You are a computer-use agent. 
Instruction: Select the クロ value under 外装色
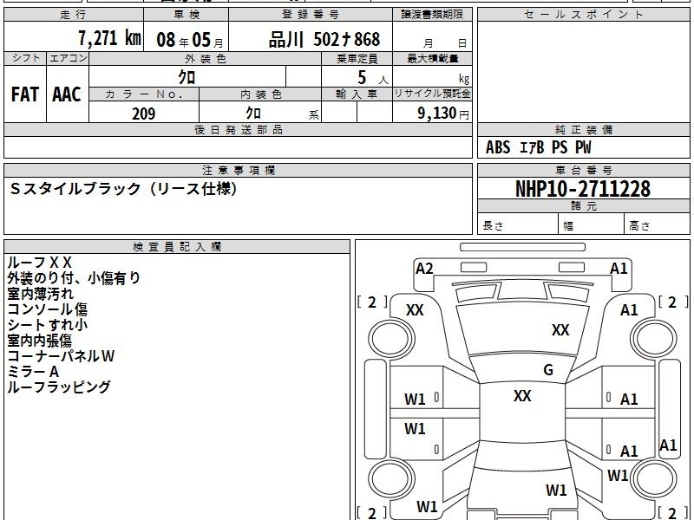click(187, 77)
